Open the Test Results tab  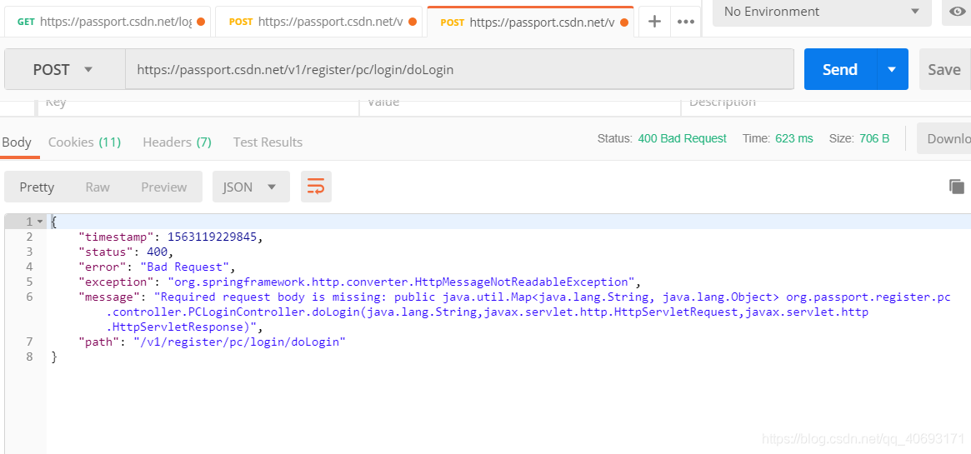268,142
